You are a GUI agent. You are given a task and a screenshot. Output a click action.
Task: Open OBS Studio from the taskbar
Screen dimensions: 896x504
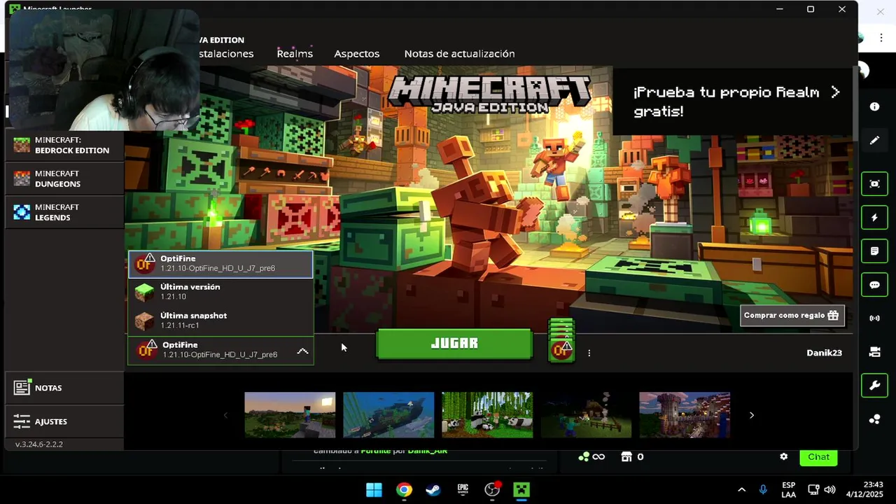(x=493, y=490)
